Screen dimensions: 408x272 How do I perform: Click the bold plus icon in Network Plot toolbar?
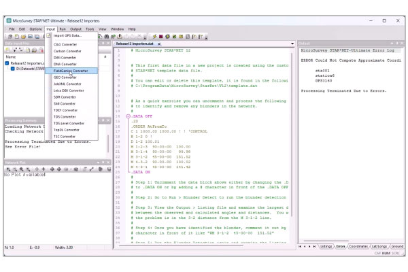[44, 169]
